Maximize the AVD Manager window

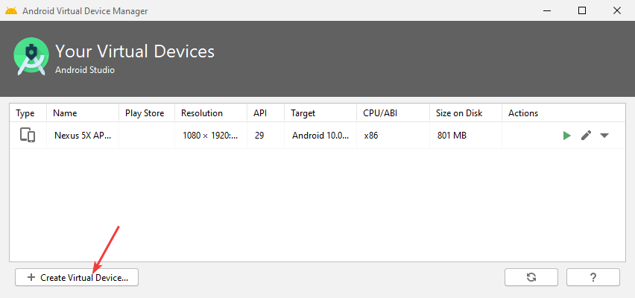pyautogui.click(x=582, y=10)
